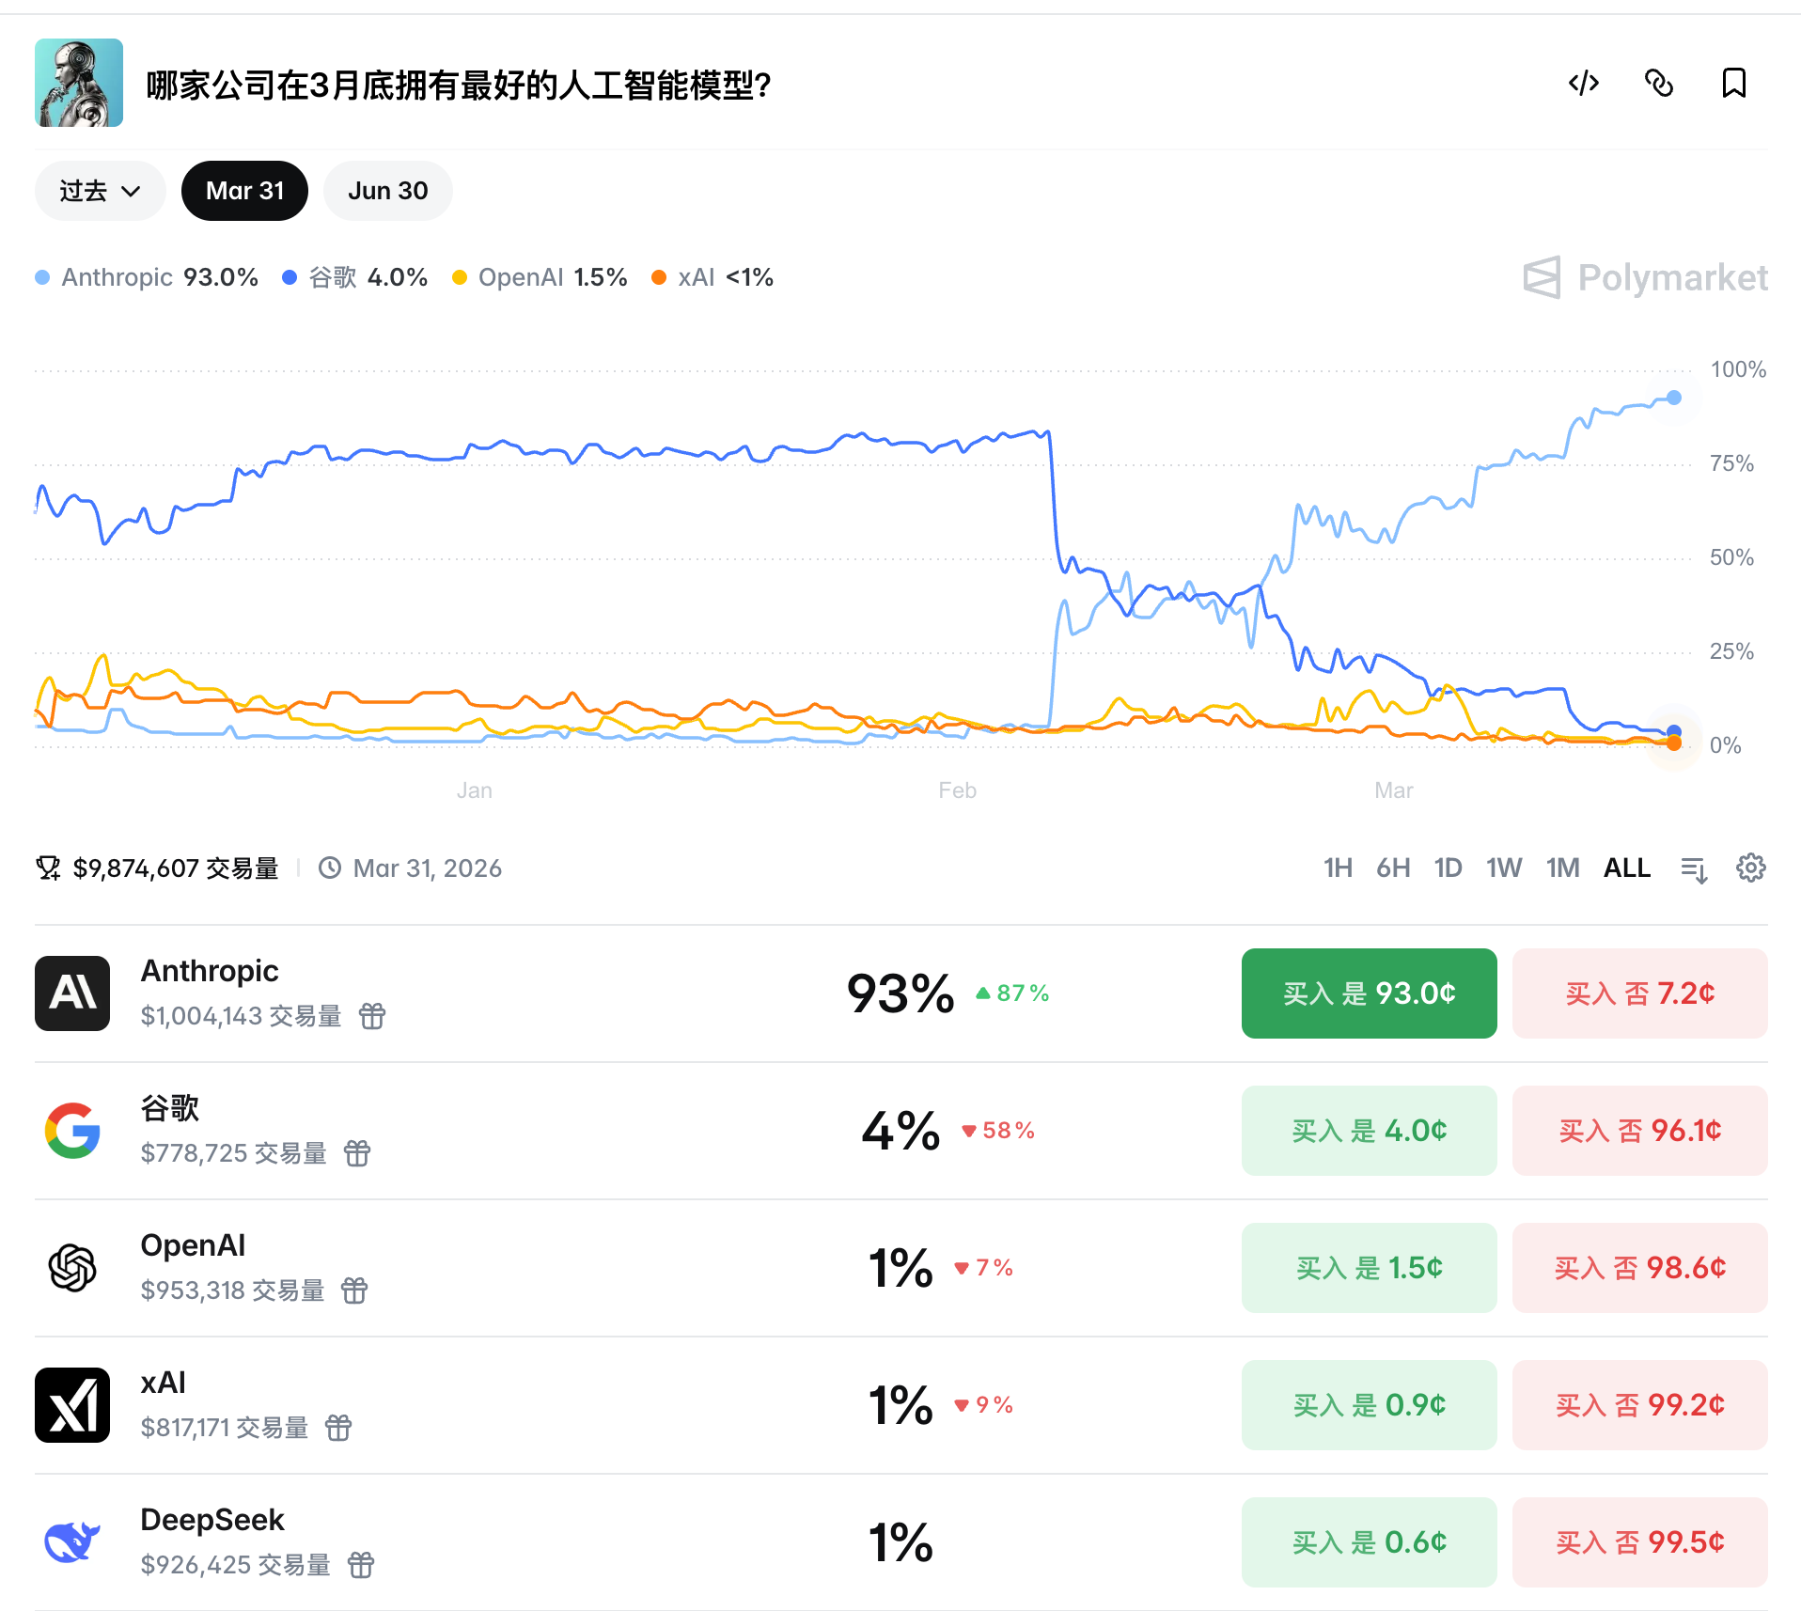This screenshot has width=1801, height=1611.
Task: Click the Anthropic legend color dot
Action: 42,277
